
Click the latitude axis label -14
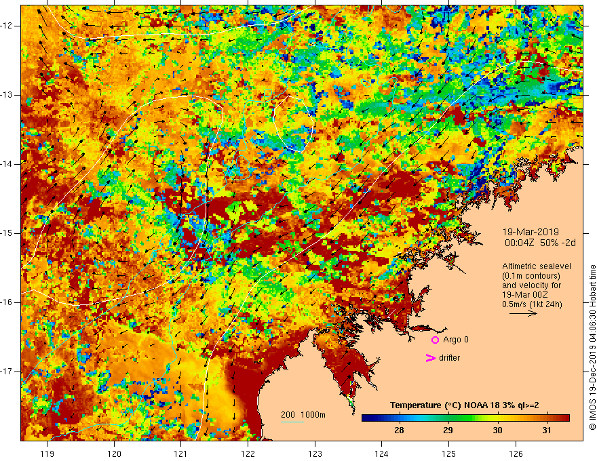pos(7,164)
